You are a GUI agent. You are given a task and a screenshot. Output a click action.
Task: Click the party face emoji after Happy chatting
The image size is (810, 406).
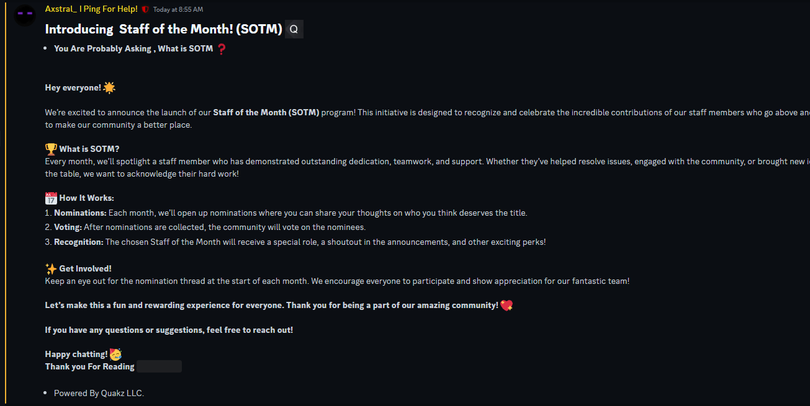tap(115, 354)
